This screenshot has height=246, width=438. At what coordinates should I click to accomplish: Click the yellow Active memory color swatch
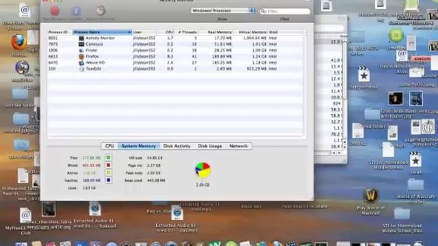(x=108, y=173)
